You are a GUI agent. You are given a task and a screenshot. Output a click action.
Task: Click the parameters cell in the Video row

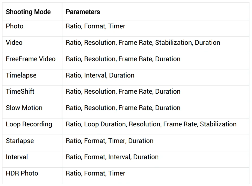(x=143, y=42)
